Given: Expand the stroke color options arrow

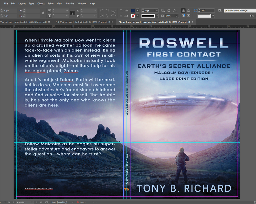Looking at the screenshot, I should (137, 16).
